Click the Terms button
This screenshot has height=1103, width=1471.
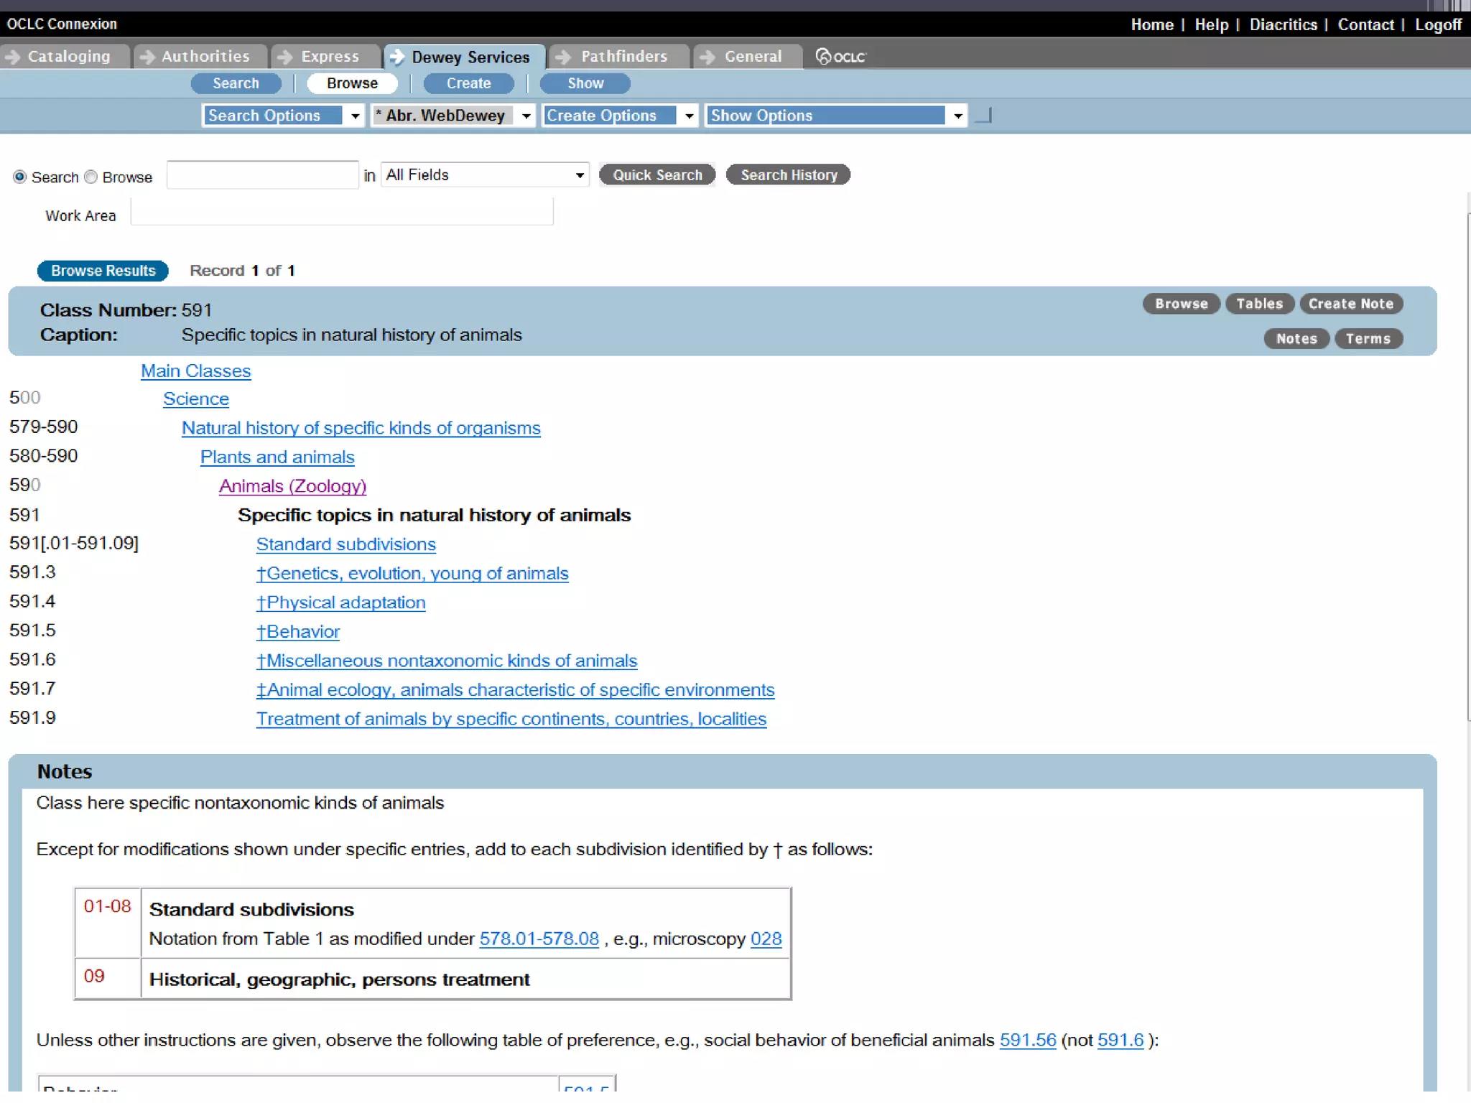pos(1368,339)
